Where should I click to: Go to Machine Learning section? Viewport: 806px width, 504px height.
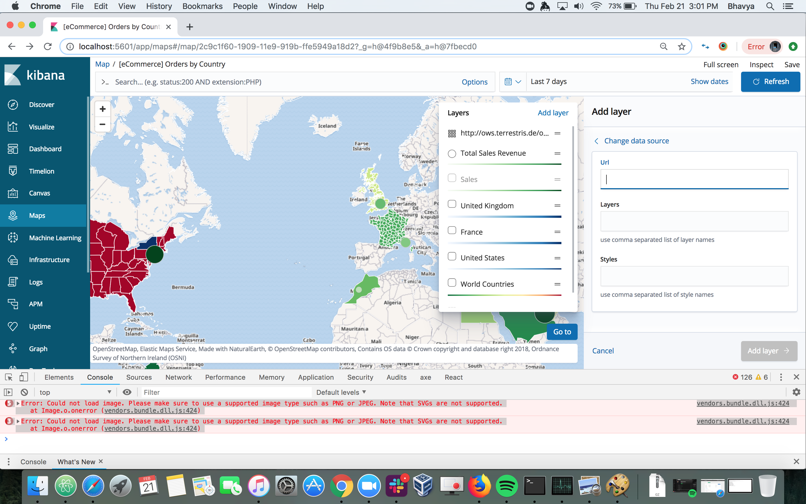coord(55,237)
